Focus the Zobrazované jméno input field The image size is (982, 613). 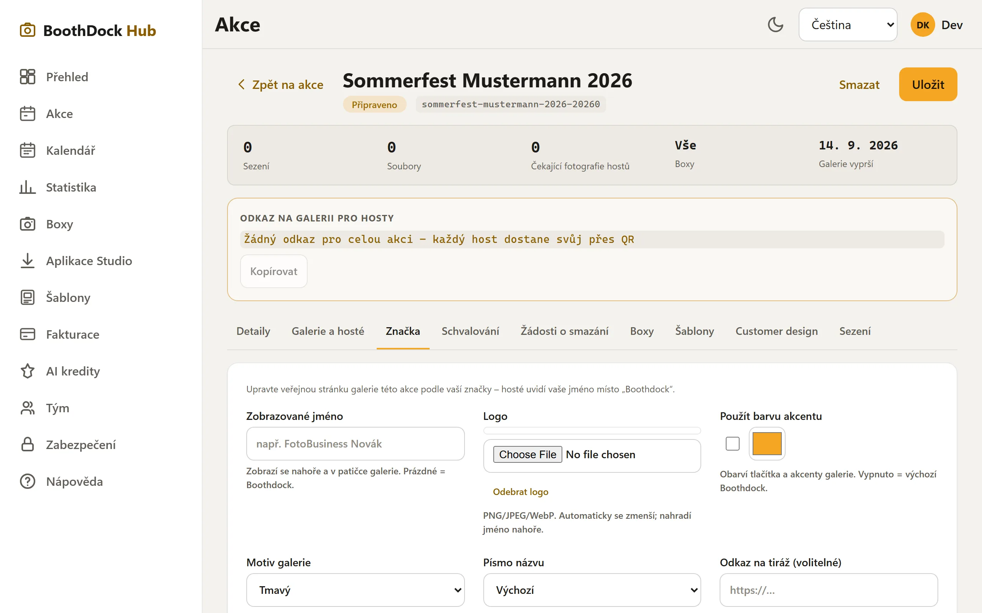[x=355, y=444]
